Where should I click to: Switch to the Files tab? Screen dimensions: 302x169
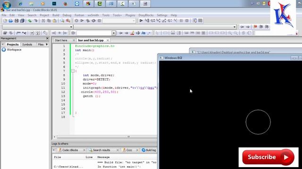coord(41,45)
